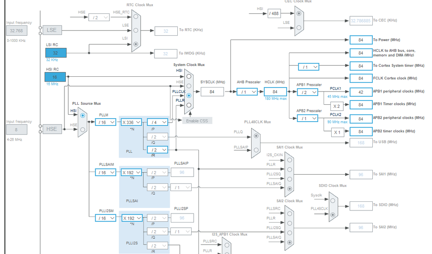
Task: Select LSI radio in RTC Clock Mux
Action: [136, 44]
